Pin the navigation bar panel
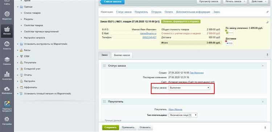 tap(267, 12)
